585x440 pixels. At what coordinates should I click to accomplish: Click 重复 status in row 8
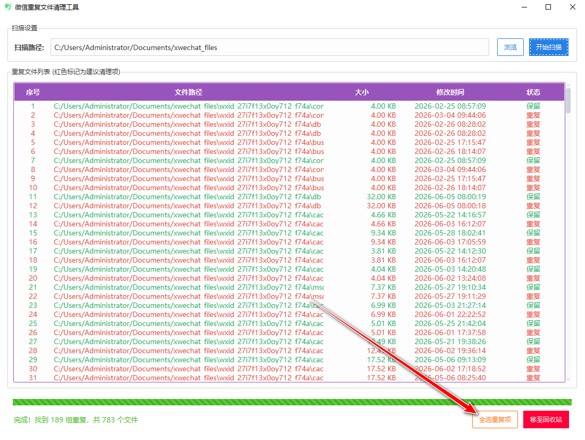pos(533,169)
